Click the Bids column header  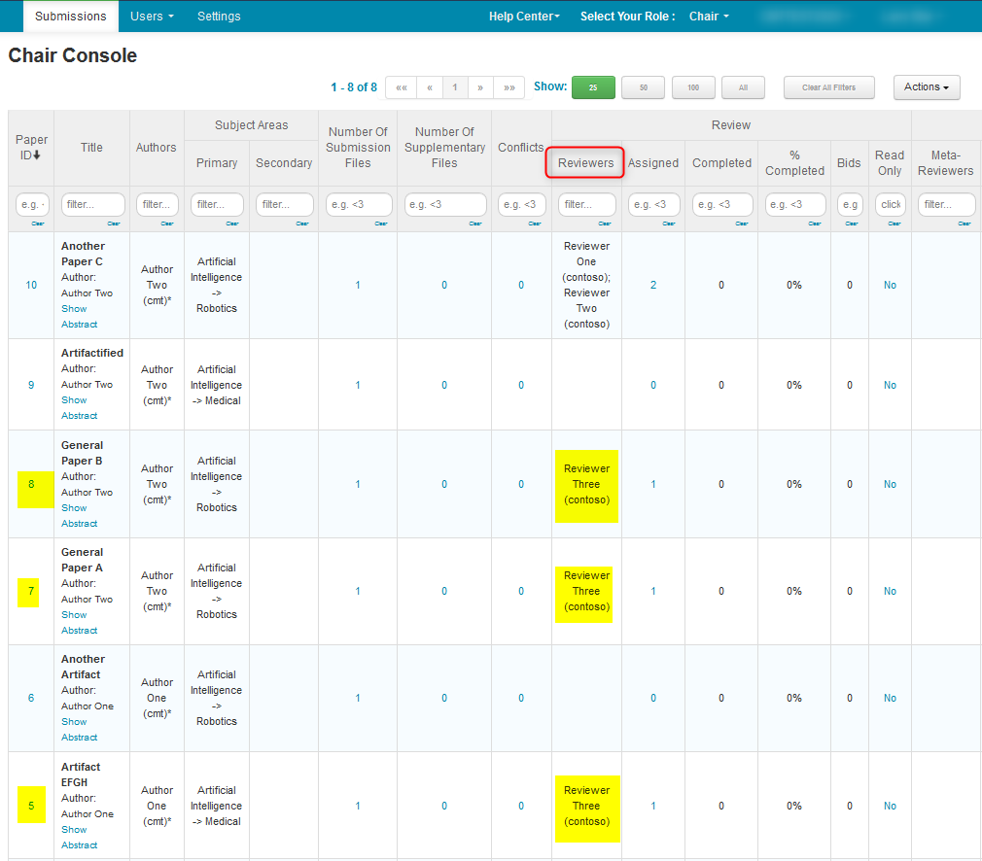[849, 163]
